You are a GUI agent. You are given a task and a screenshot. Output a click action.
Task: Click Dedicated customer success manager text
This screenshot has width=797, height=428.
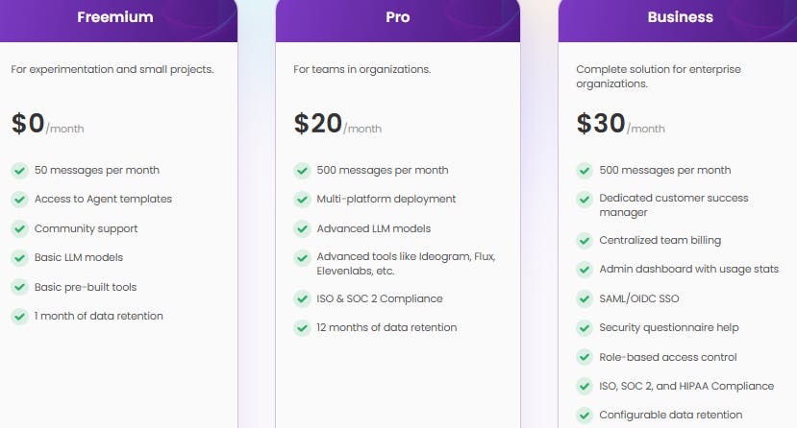click(674, 204)
